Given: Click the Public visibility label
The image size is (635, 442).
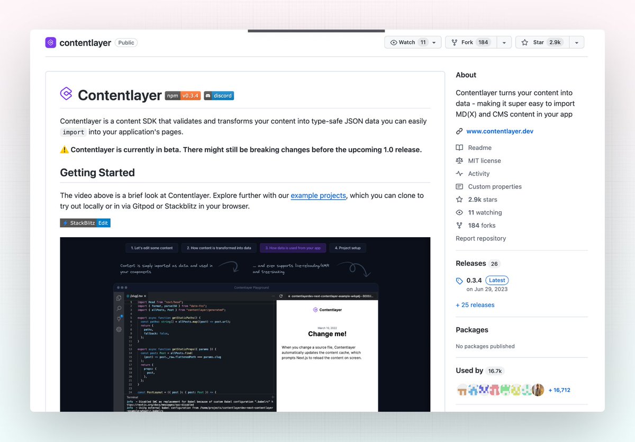Looking at the screenshot, I should (x=126, y=43).
